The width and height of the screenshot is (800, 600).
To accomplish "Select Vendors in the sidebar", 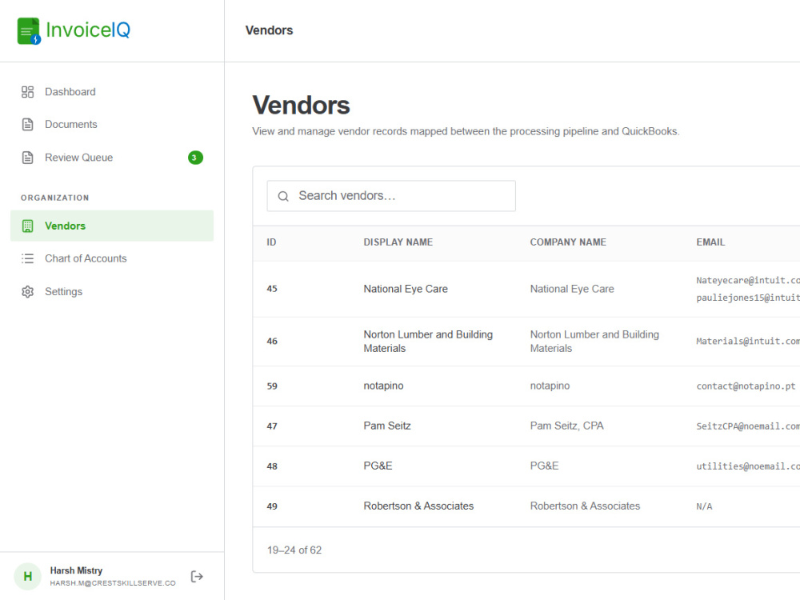I will pos(112,226).
